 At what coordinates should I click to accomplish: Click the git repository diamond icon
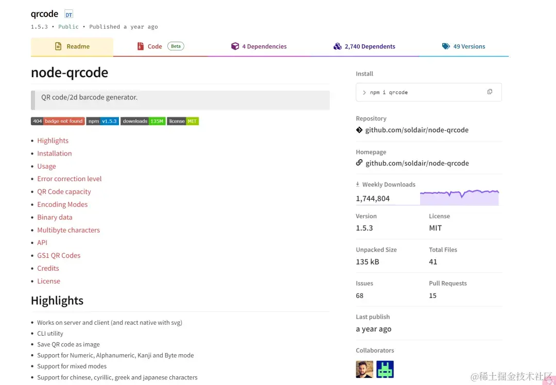(359, 130)
